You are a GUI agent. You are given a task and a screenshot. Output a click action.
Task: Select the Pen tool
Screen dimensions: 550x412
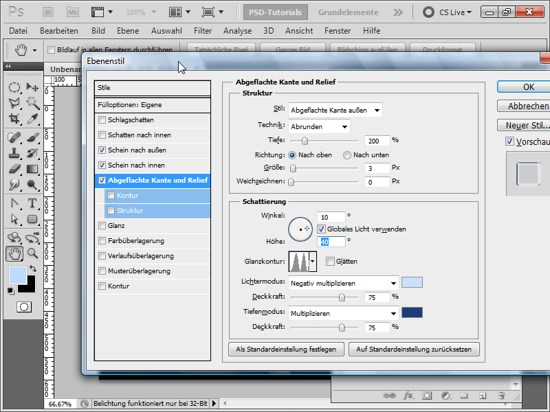pyautogui.click(x=14, y=203)
